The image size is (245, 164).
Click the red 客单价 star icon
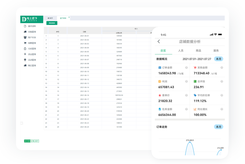click(160, 95)
